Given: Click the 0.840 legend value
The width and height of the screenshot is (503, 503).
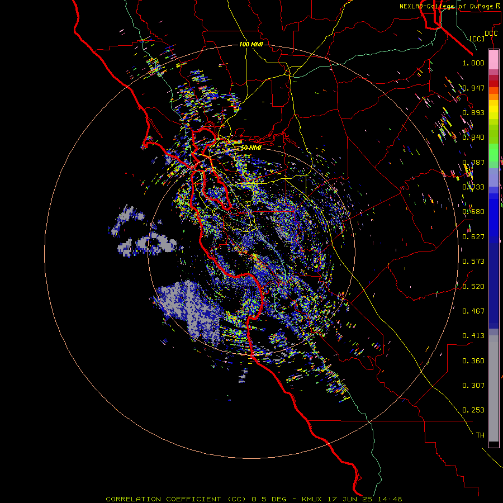Looking at the screenshot, I should 473,137.
